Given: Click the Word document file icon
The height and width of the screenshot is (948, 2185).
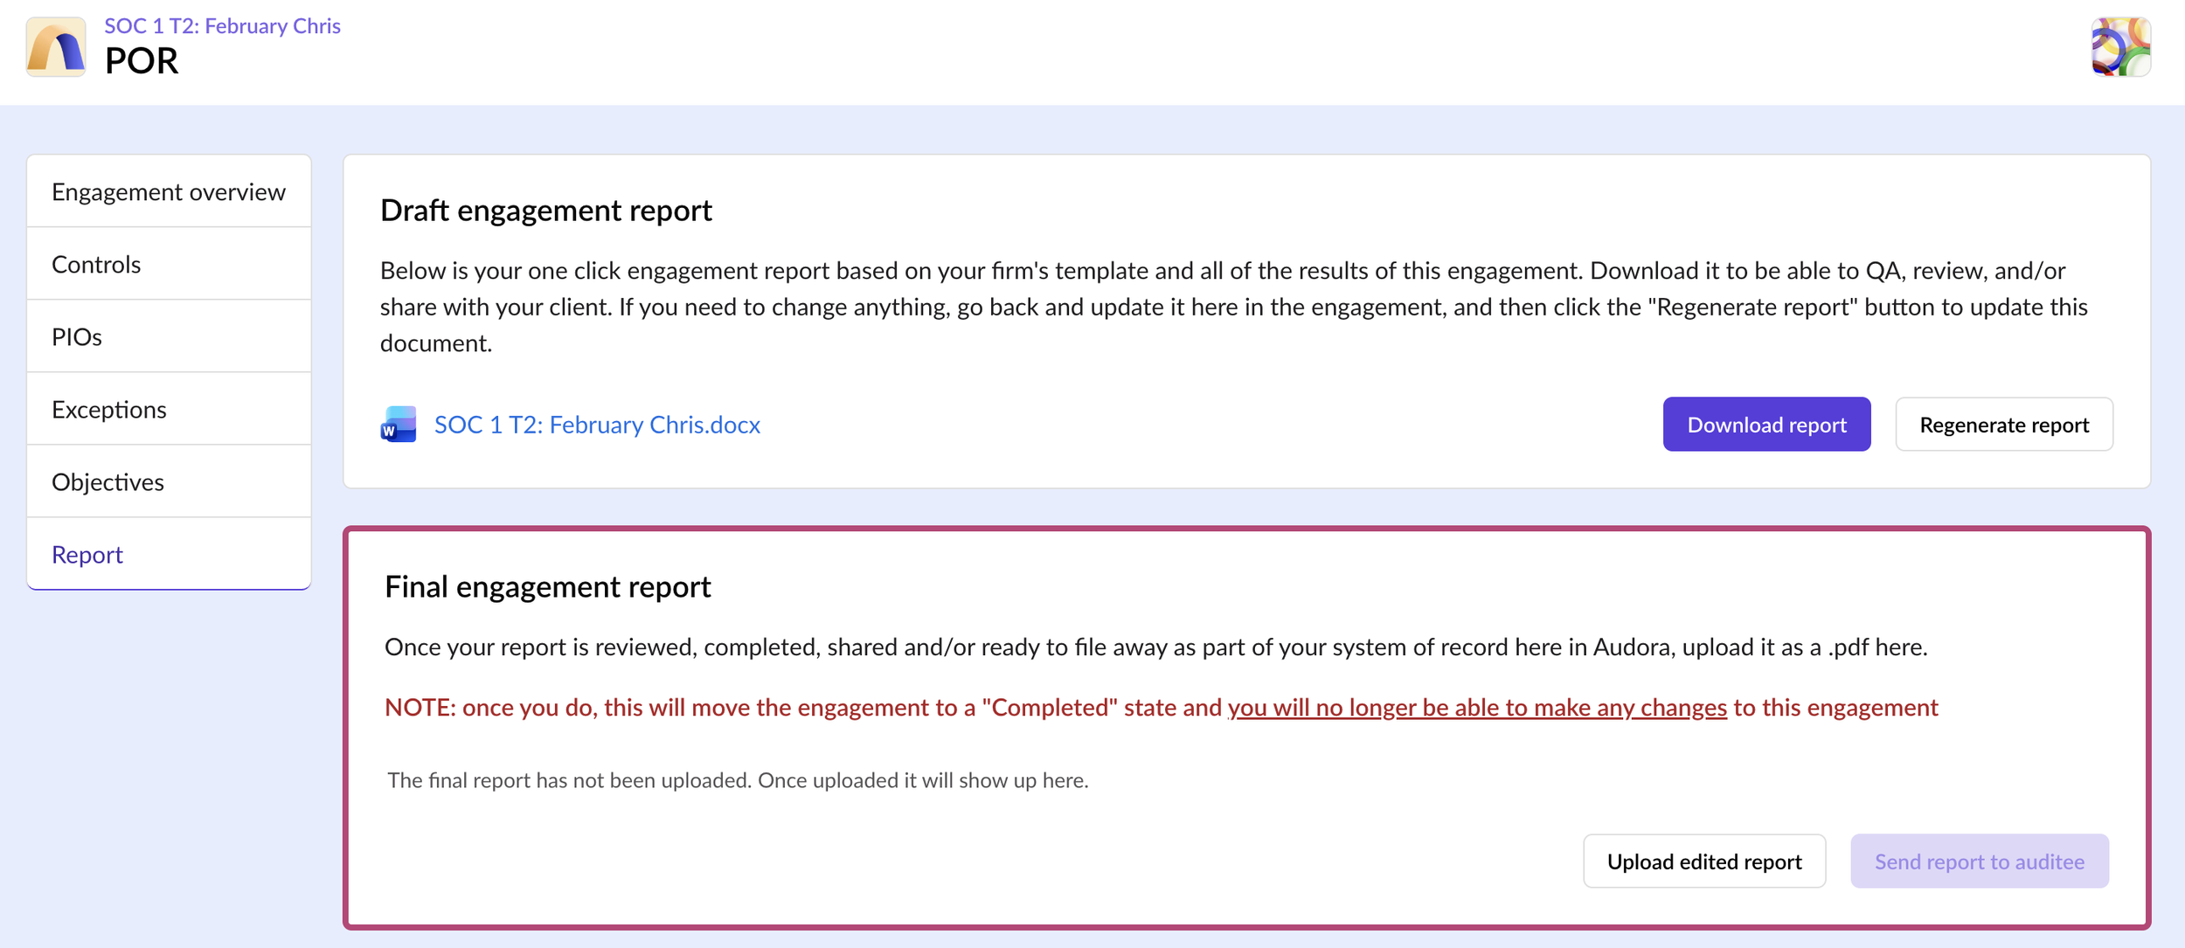Looking at the screenshot, I should 399,425.
